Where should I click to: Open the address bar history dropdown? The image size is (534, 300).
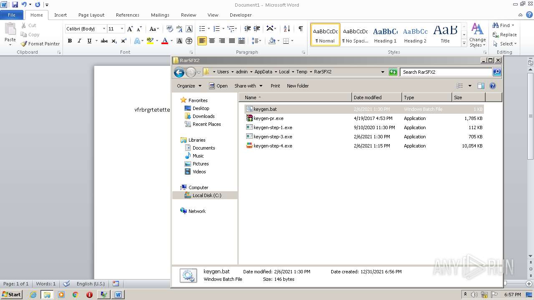pos(383,72)
